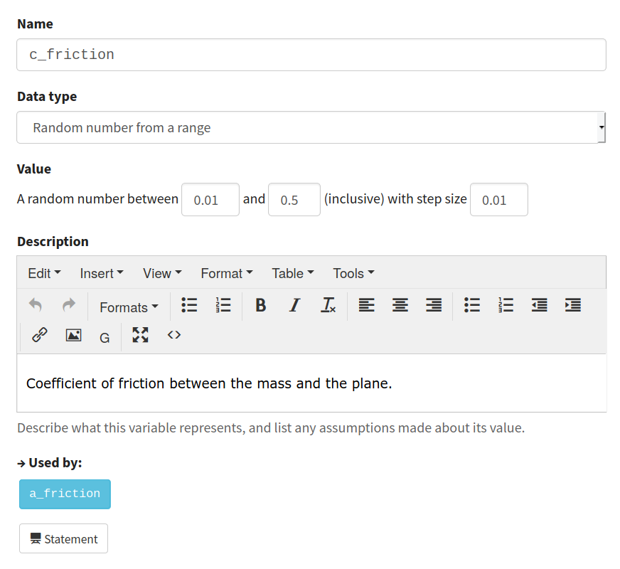Viewport: 620px width, 569px height.
Task: Open the Data type dropdown
Action: tap(311, 127)
